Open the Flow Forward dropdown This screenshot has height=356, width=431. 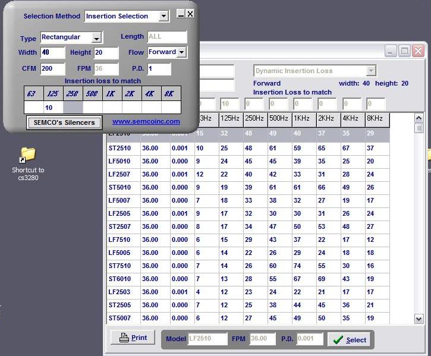coord(181,53)
